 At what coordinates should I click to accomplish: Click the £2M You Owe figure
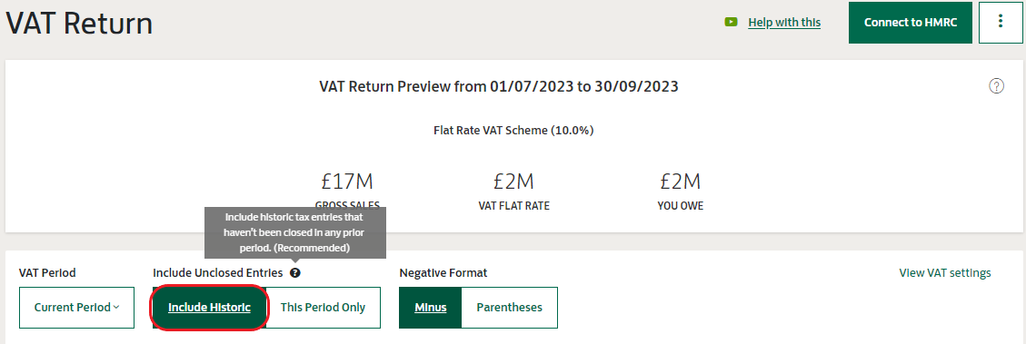click(681, 182)
